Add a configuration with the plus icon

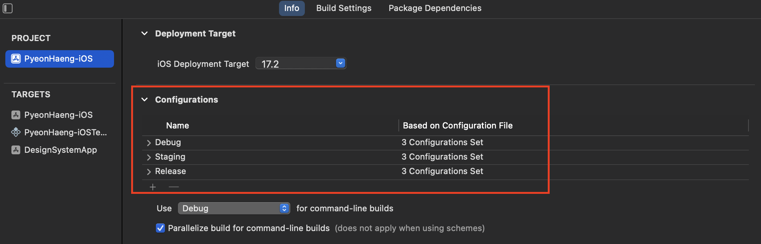(153, 187)
